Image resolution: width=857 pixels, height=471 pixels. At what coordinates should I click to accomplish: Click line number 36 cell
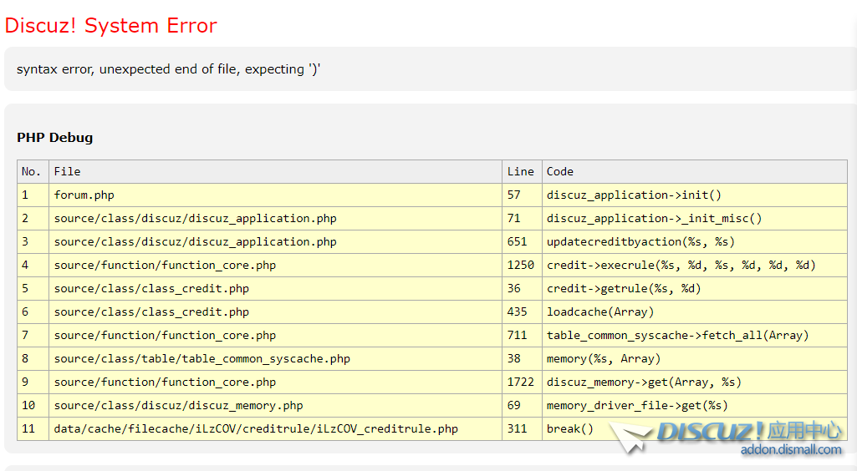(522, 289)
